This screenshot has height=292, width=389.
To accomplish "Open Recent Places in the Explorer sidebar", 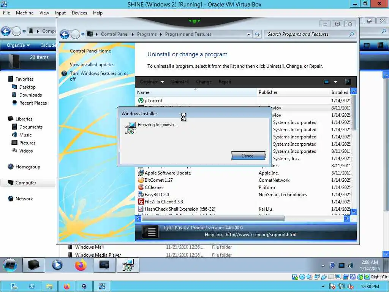I will [33, 103].
